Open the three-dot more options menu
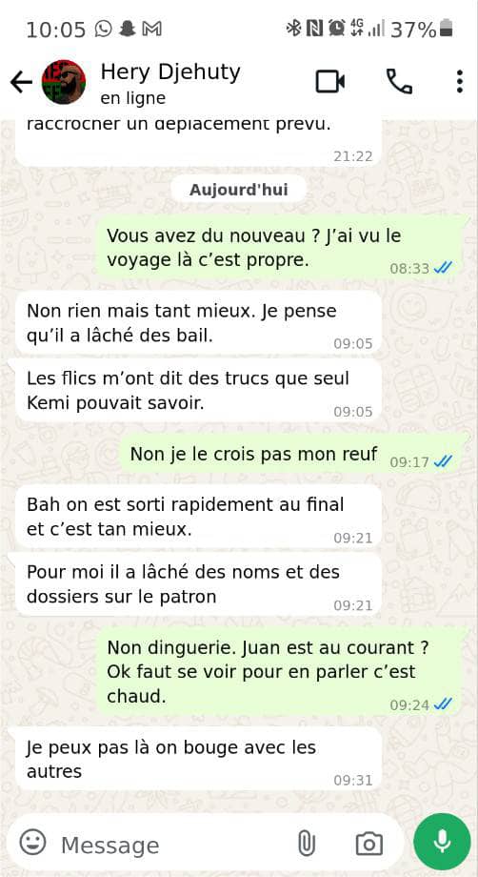Image resolution: width=478 pixels, height=877 pixels. tap(459, 82)
